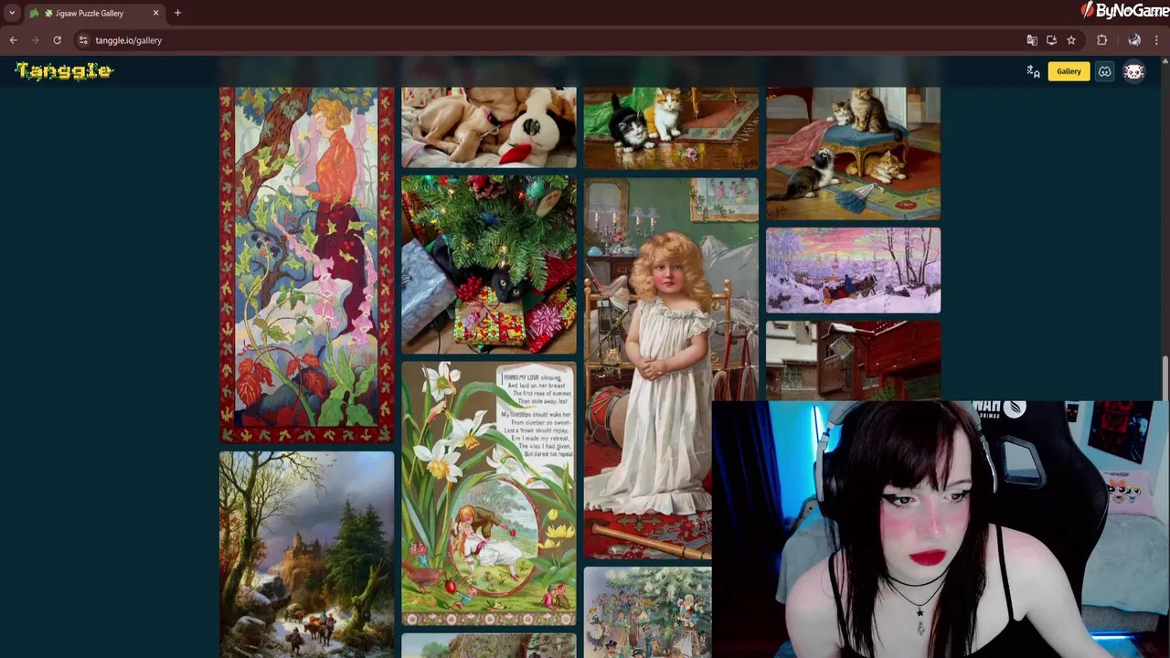Open the vintage children gathering puzzle thumbnail
Image resolution: width=1170 pixels, height=658 pixels.
pyautogui.click(x=647, y=612)
